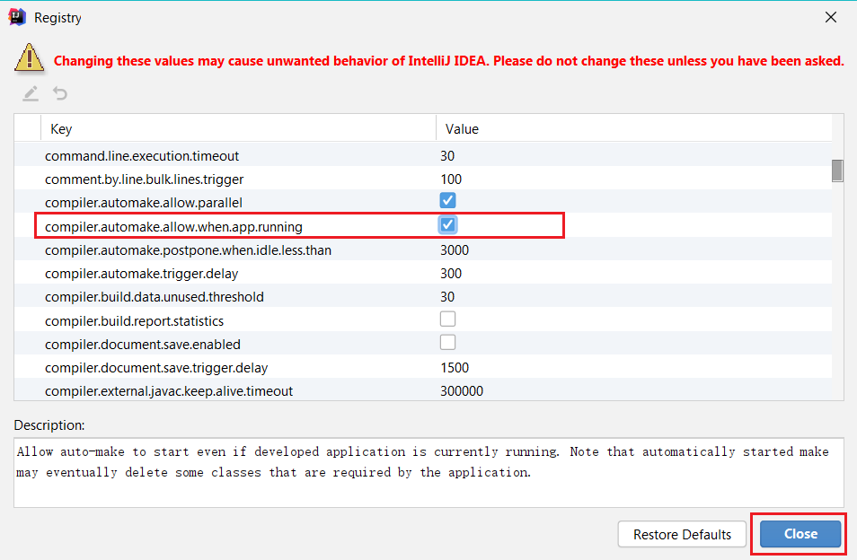This screenshot has width=857, height=560.
Task: Click the value 300000 cell
Action: 462,391
